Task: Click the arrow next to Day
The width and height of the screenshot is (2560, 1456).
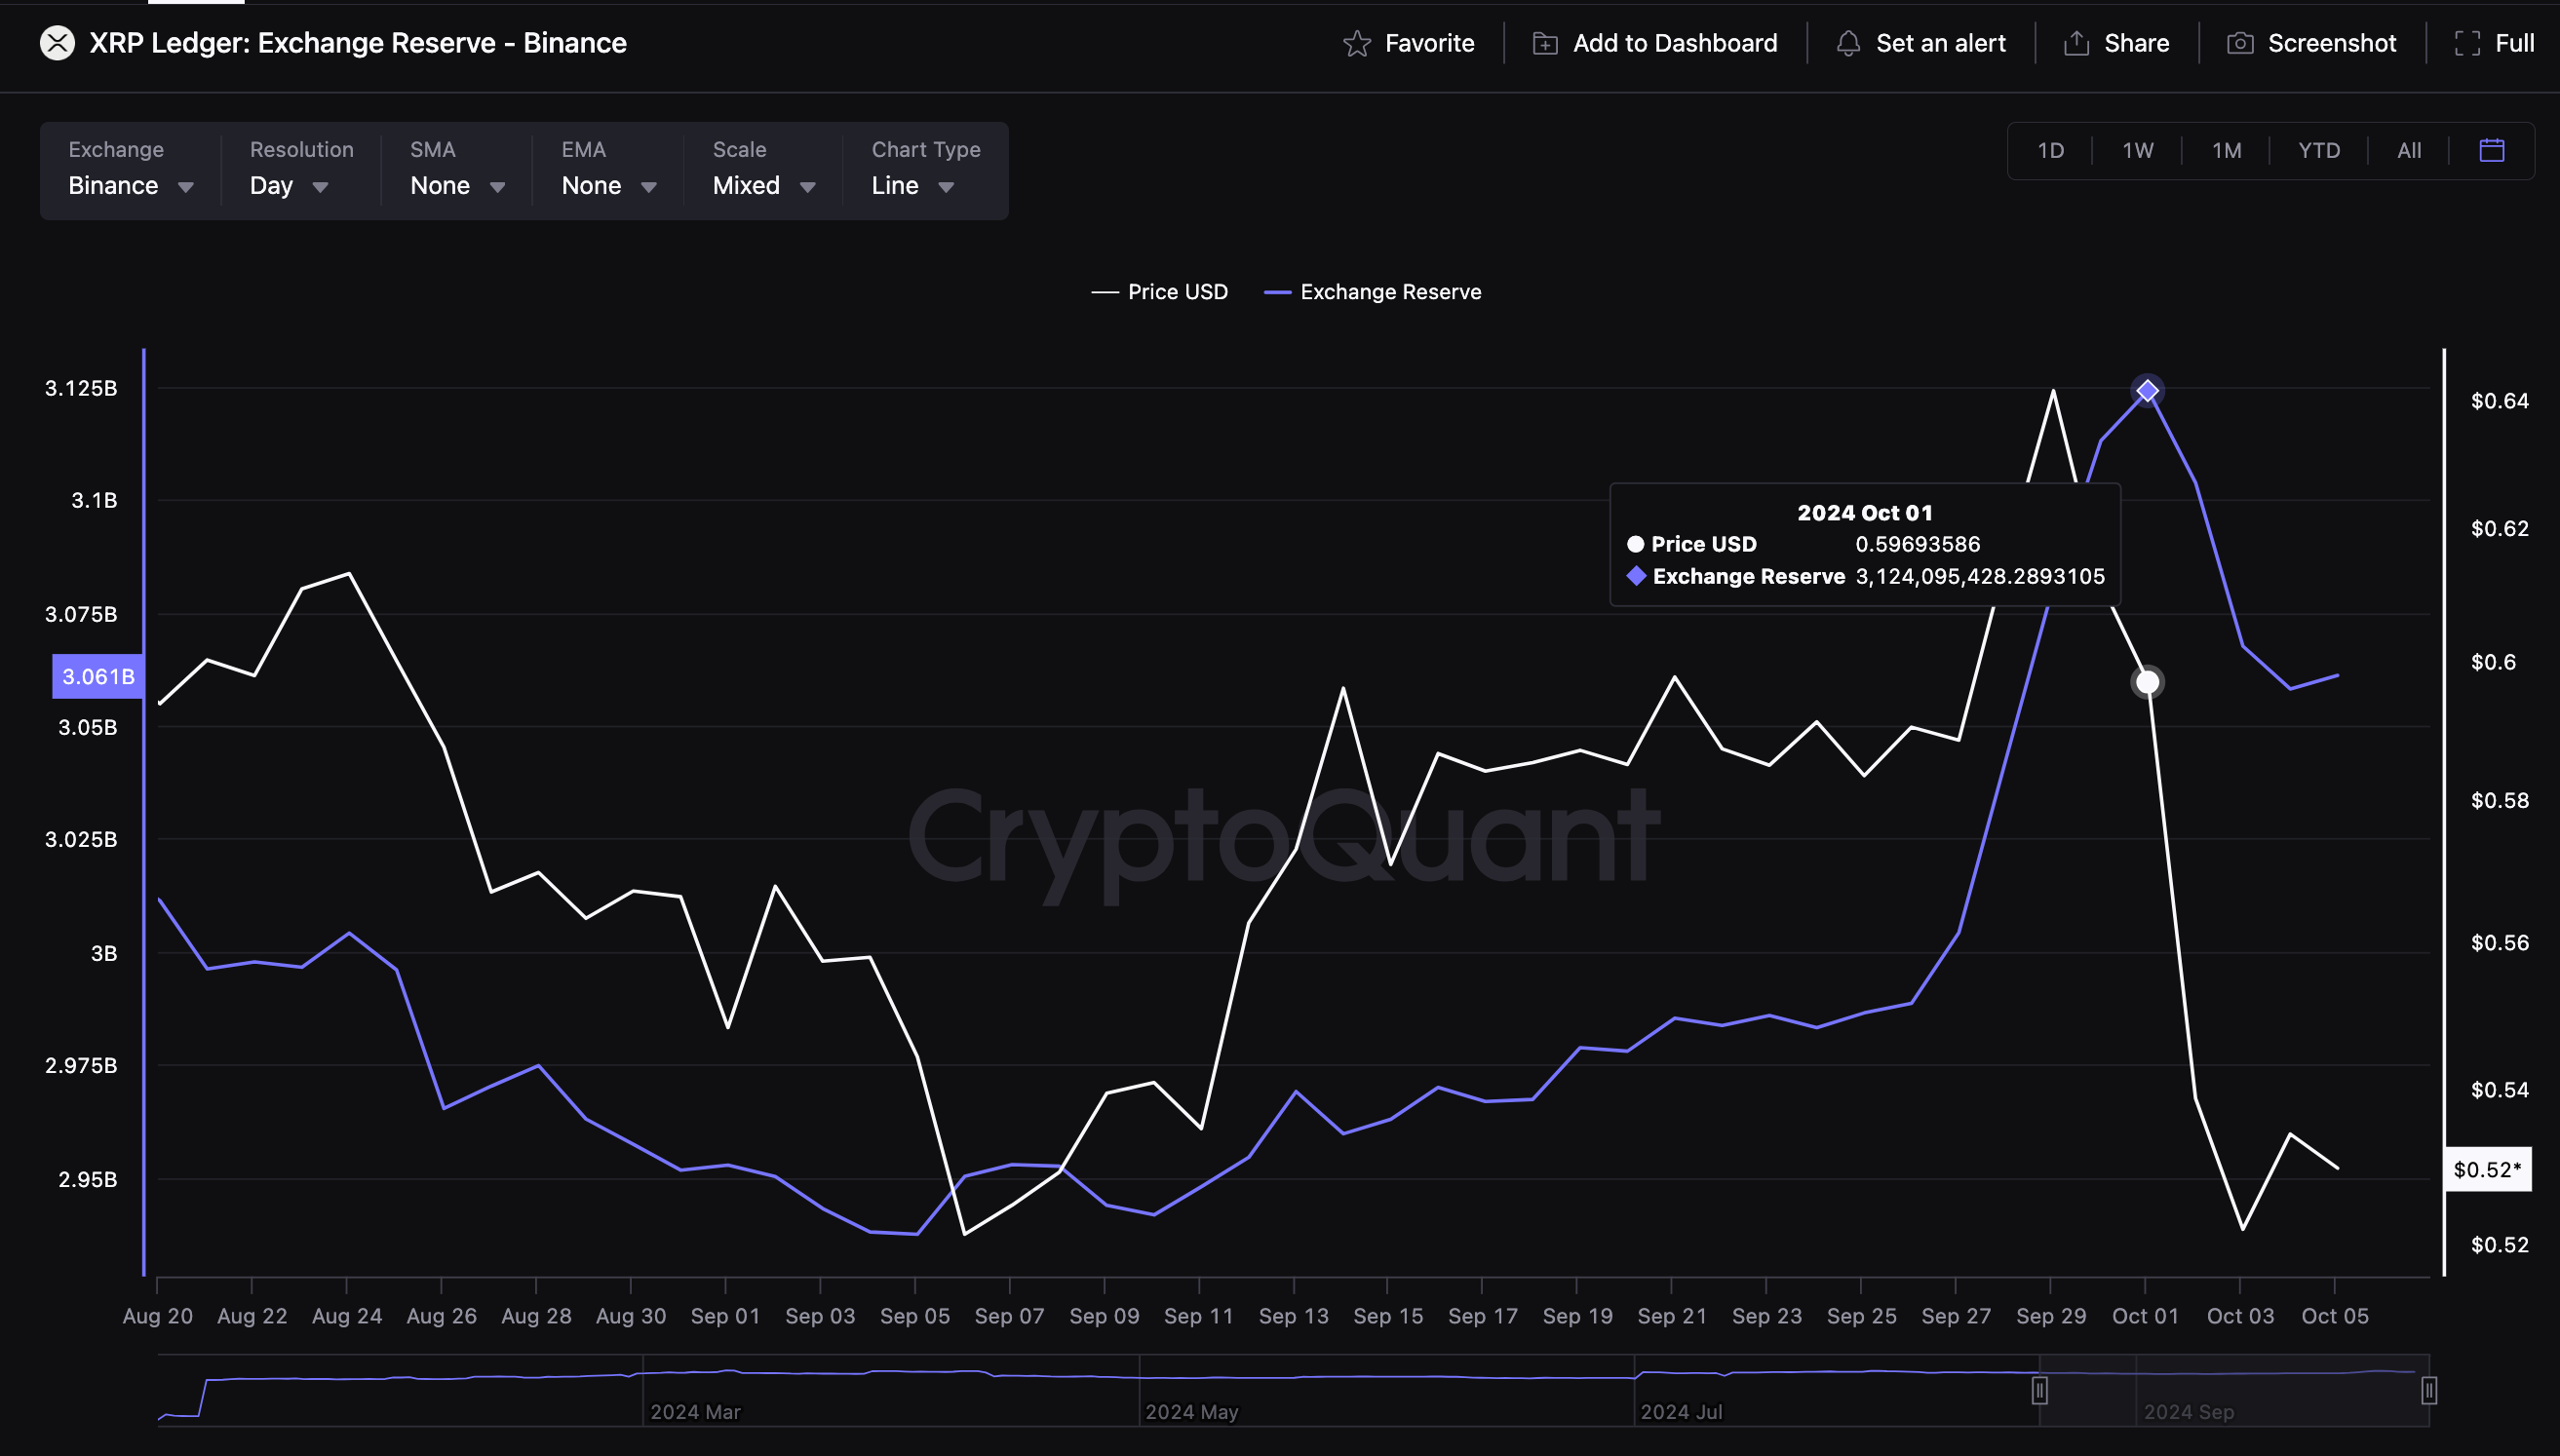Action: tap(320, 187)
